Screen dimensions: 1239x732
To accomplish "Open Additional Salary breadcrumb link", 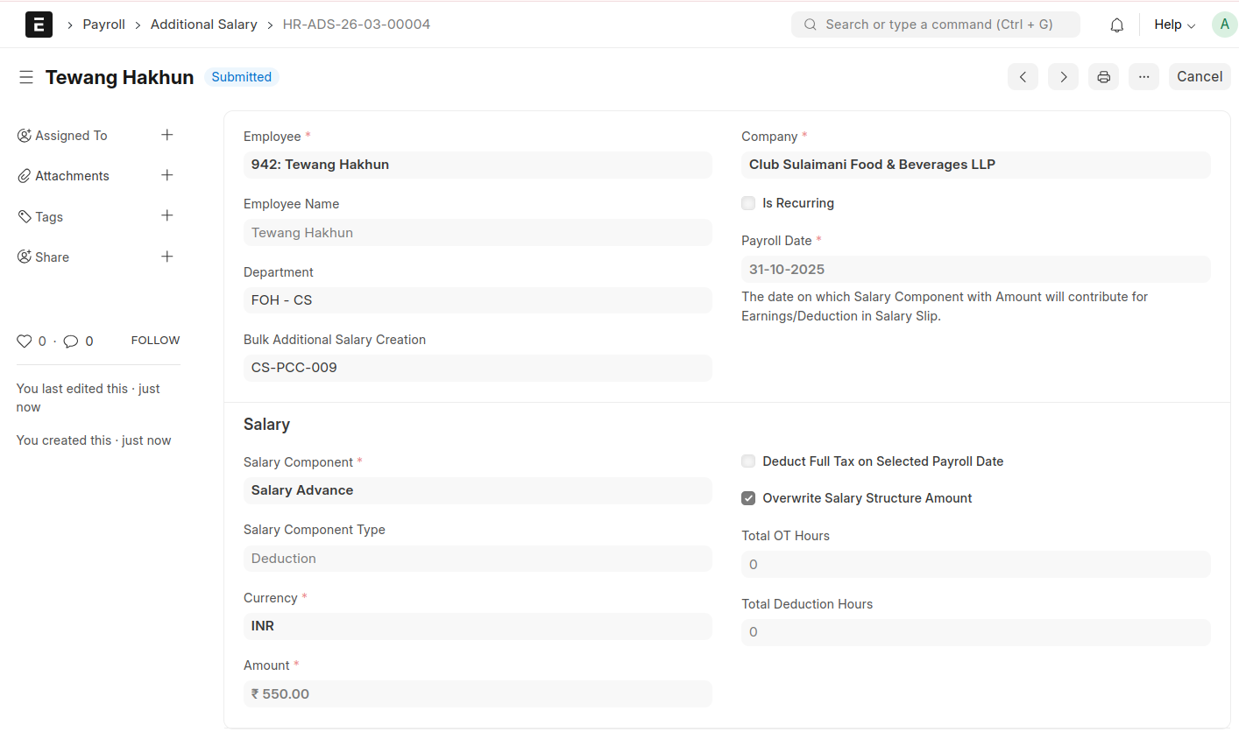I will click(203, 25).
